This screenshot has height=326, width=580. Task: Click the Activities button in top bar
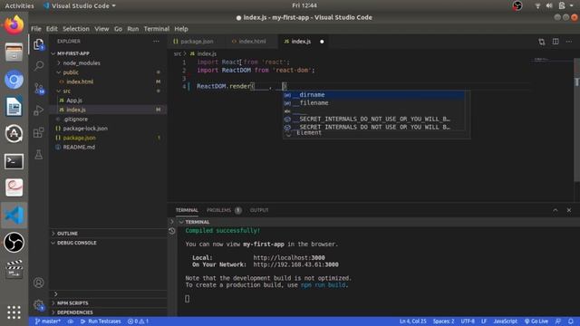[19, 5]
